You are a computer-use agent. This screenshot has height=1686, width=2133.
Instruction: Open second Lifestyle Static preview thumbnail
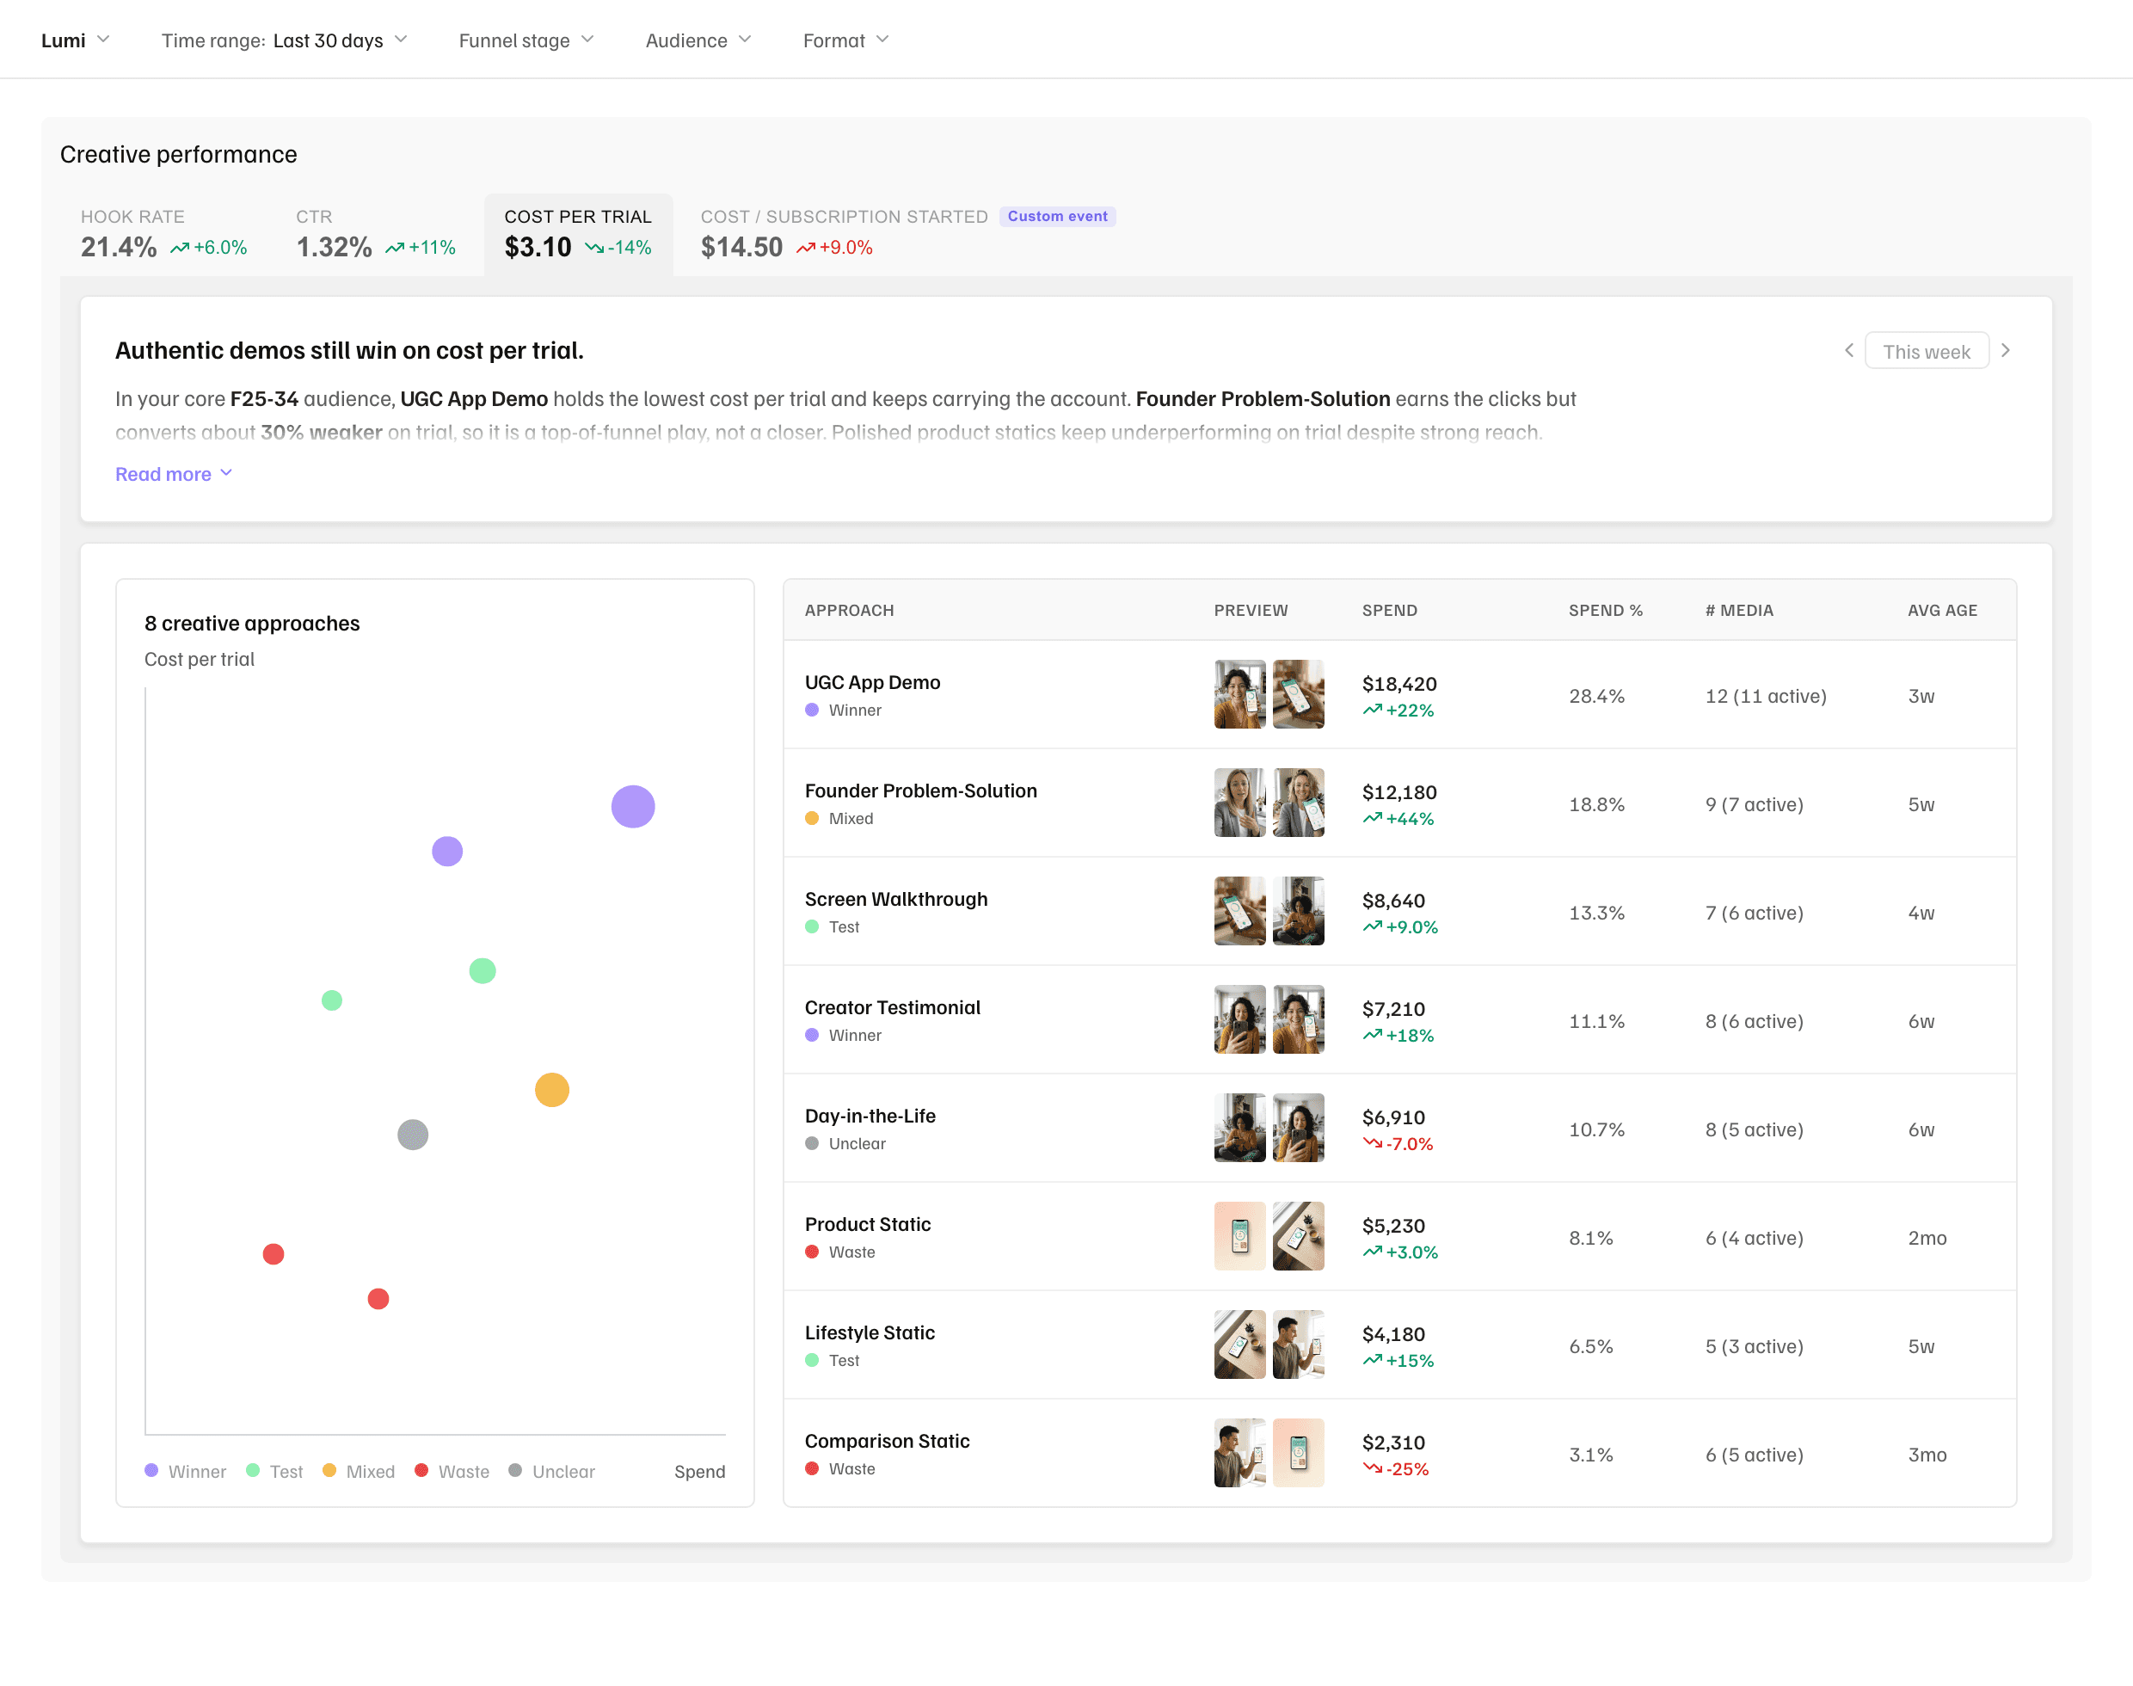1298,1345
